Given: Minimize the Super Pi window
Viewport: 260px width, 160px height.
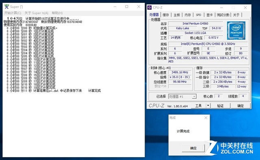Looking at the screenshot, I should point(115,6).
